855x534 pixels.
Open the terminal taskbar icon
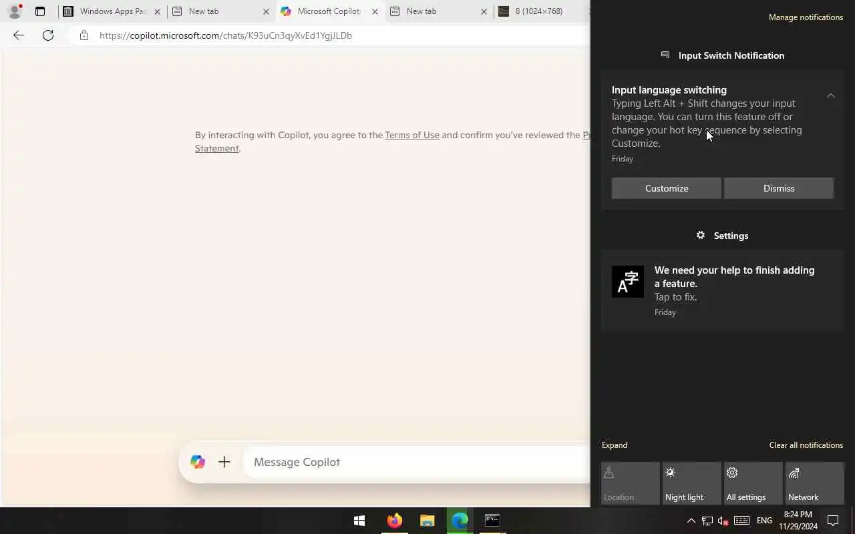(492, 521)
